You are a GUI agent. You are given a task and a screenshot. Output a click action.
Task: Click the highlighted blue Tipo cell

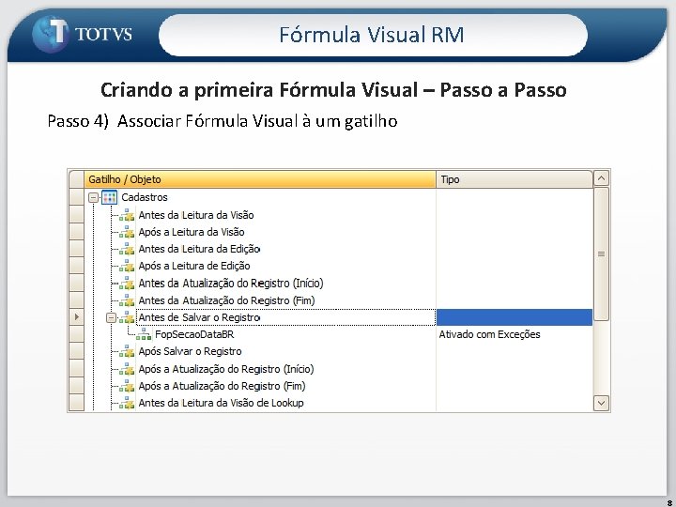coord(515,317)
